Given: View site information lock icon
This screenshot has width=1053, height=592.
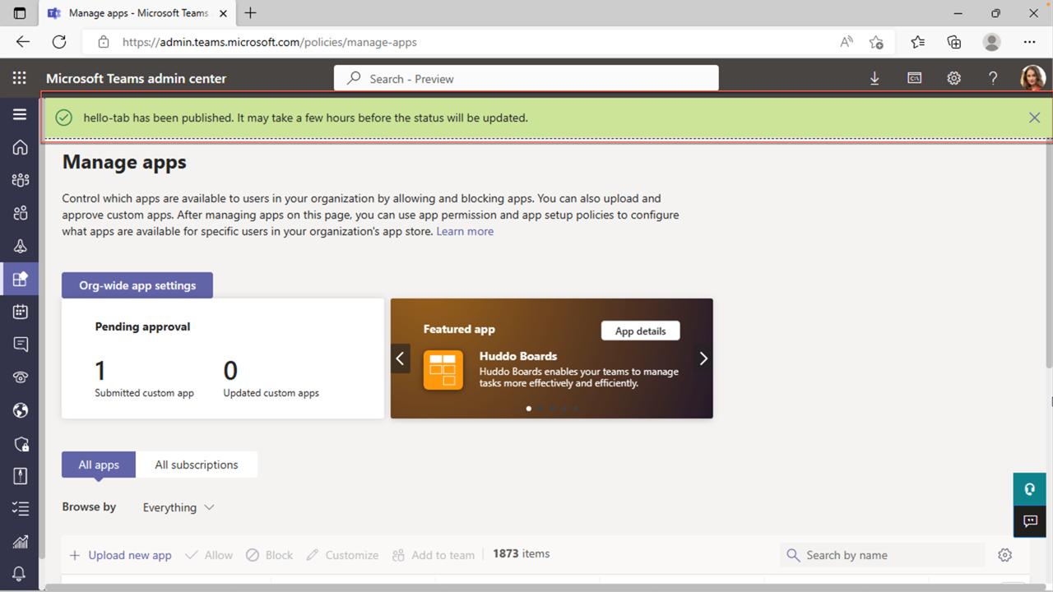Looking at the screenshot, I should [104, 42].
